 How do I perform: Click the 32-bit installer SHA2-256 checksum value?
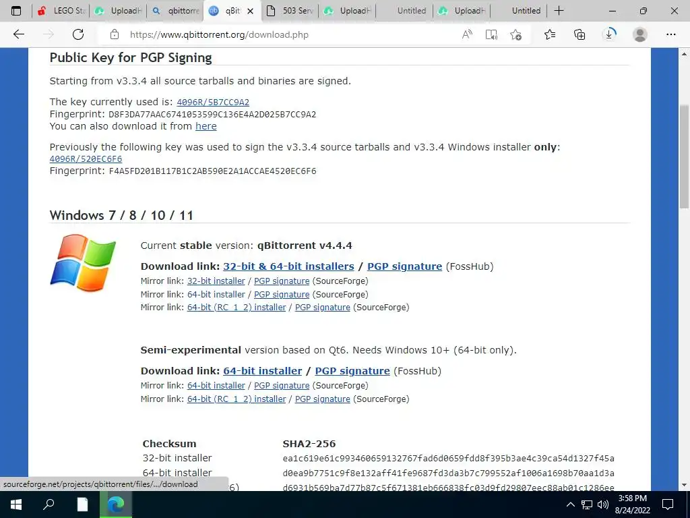448,459
